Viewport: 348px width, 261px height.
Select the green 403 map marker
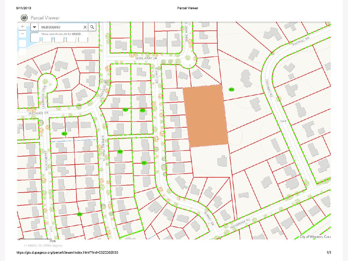[x=64, y=134]
